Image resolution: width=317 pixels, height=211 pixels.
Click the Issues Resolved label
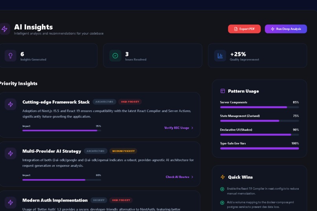tap(136, 60)
